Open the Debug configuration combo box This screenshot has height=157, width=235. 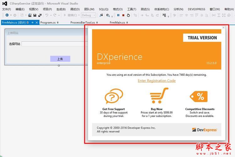[x=88, y=15]
